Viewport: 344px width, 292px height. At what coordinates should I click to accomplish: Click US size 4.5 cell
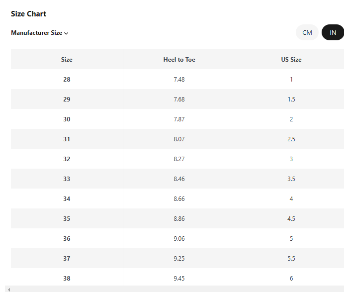tap(291, 219)
